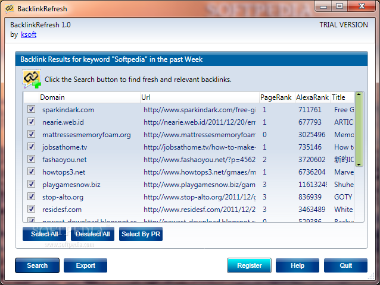Select the residesf.com domain cell
Viewport: 380px width, 285px height.
click(x=62, y=210)
